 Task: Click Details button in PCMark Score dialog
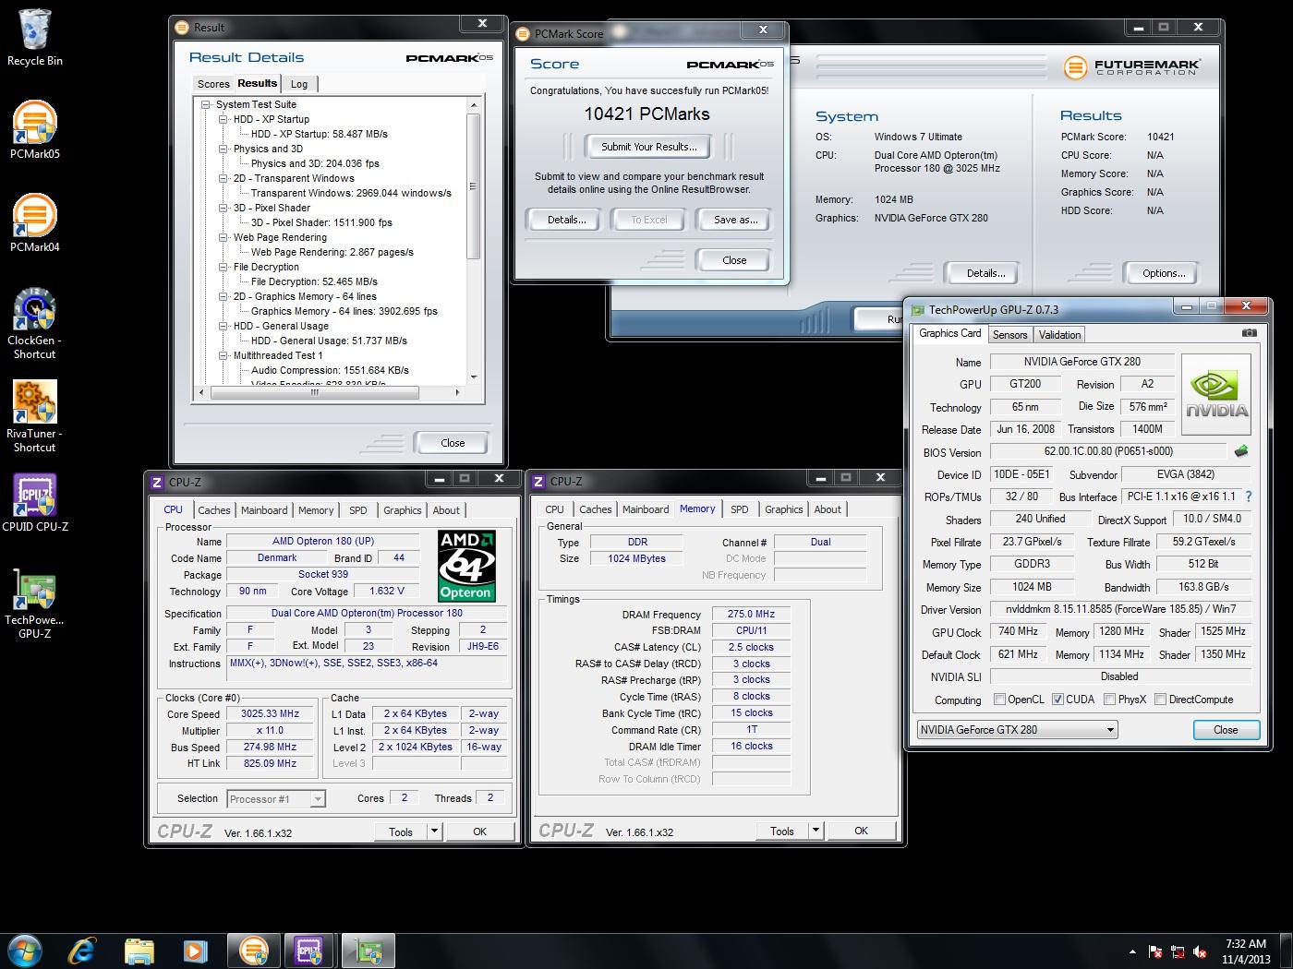click(566, 220)
